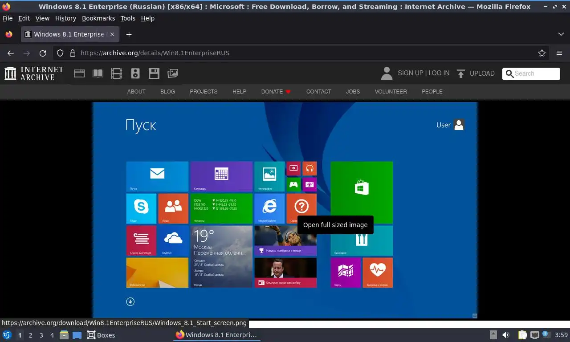Screen dimensions: 570x342
Task: Click the tray eject up-arrow icon
Action: (493, 335)
